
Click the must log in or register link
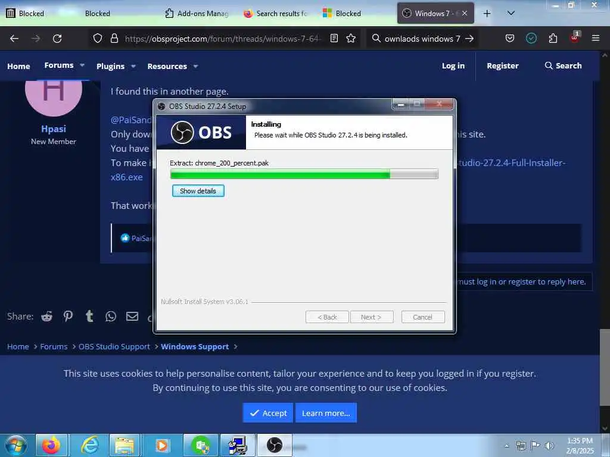pyautogui.click(x=521, y=281)
